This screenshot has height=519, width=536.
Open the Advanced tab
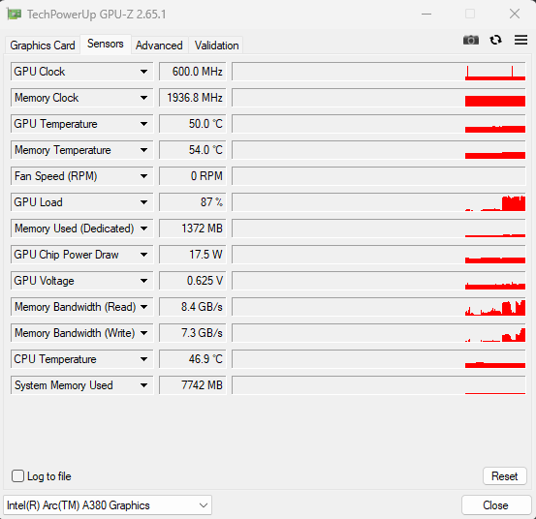point(159,46)
